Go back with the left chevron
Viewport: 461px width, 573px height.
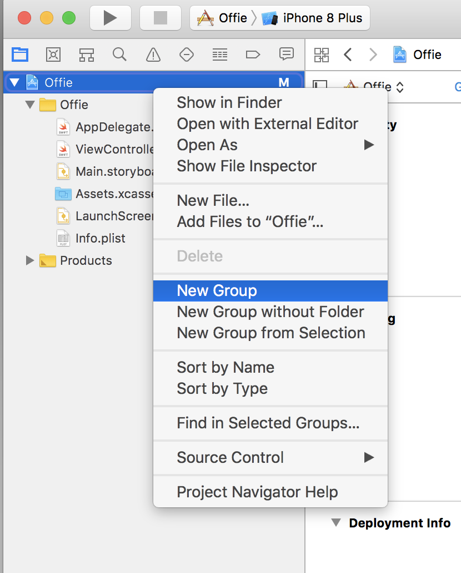point(348,55)
